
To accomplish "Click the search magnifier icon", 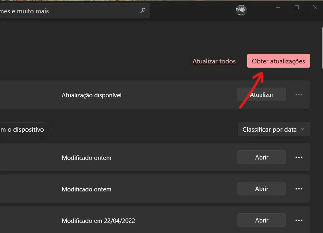I will [x=143, y=10].
